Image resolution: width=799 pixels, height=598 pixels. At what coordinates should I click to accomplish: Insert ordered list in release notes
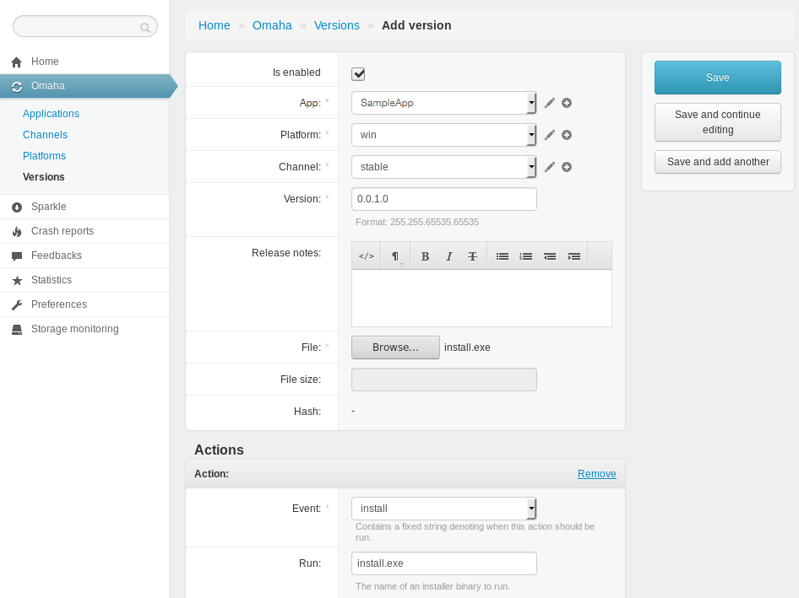[x=526, y=256]
